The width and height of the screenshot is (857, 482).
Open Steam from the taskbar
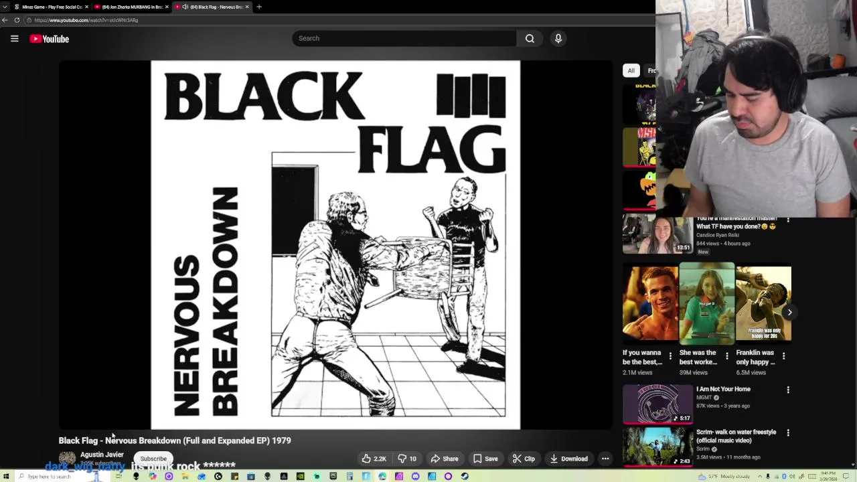(x=465, y=476)
